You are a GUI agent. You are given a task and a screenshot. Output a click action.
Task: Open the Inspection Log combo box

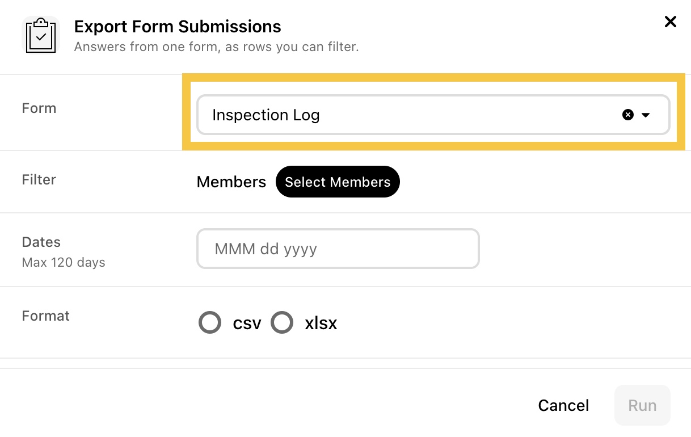(433, 115)
